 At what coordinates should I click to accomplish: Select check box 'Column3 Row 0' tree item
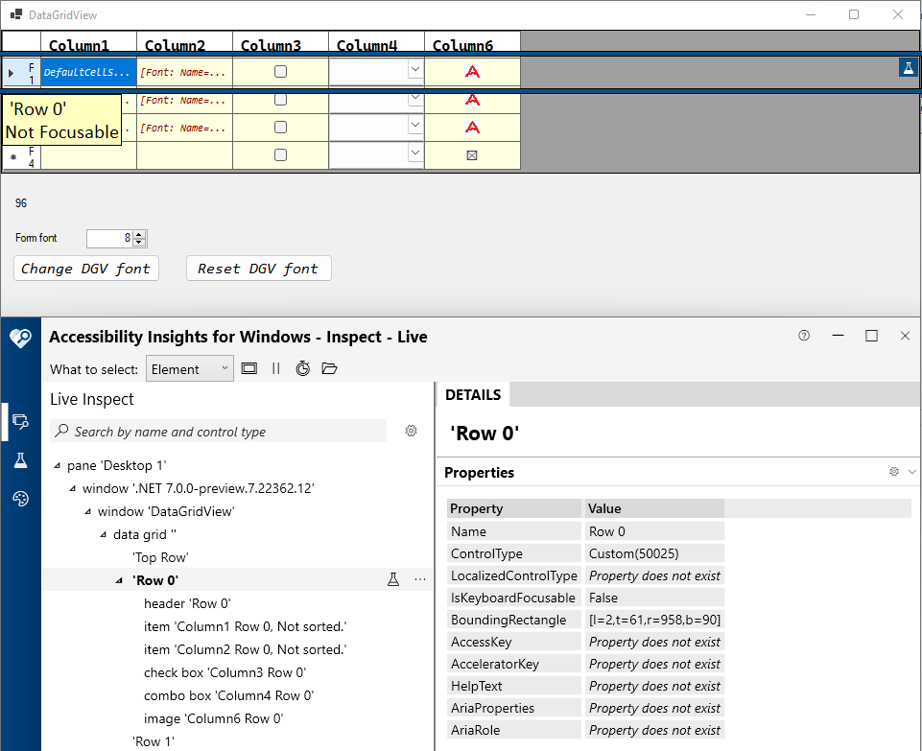[x=225, y=672]
